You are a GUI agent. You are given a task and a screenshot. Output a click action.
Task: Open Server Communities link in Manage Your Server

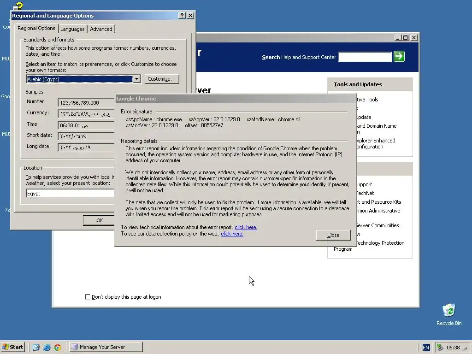[x=378, y=225]
